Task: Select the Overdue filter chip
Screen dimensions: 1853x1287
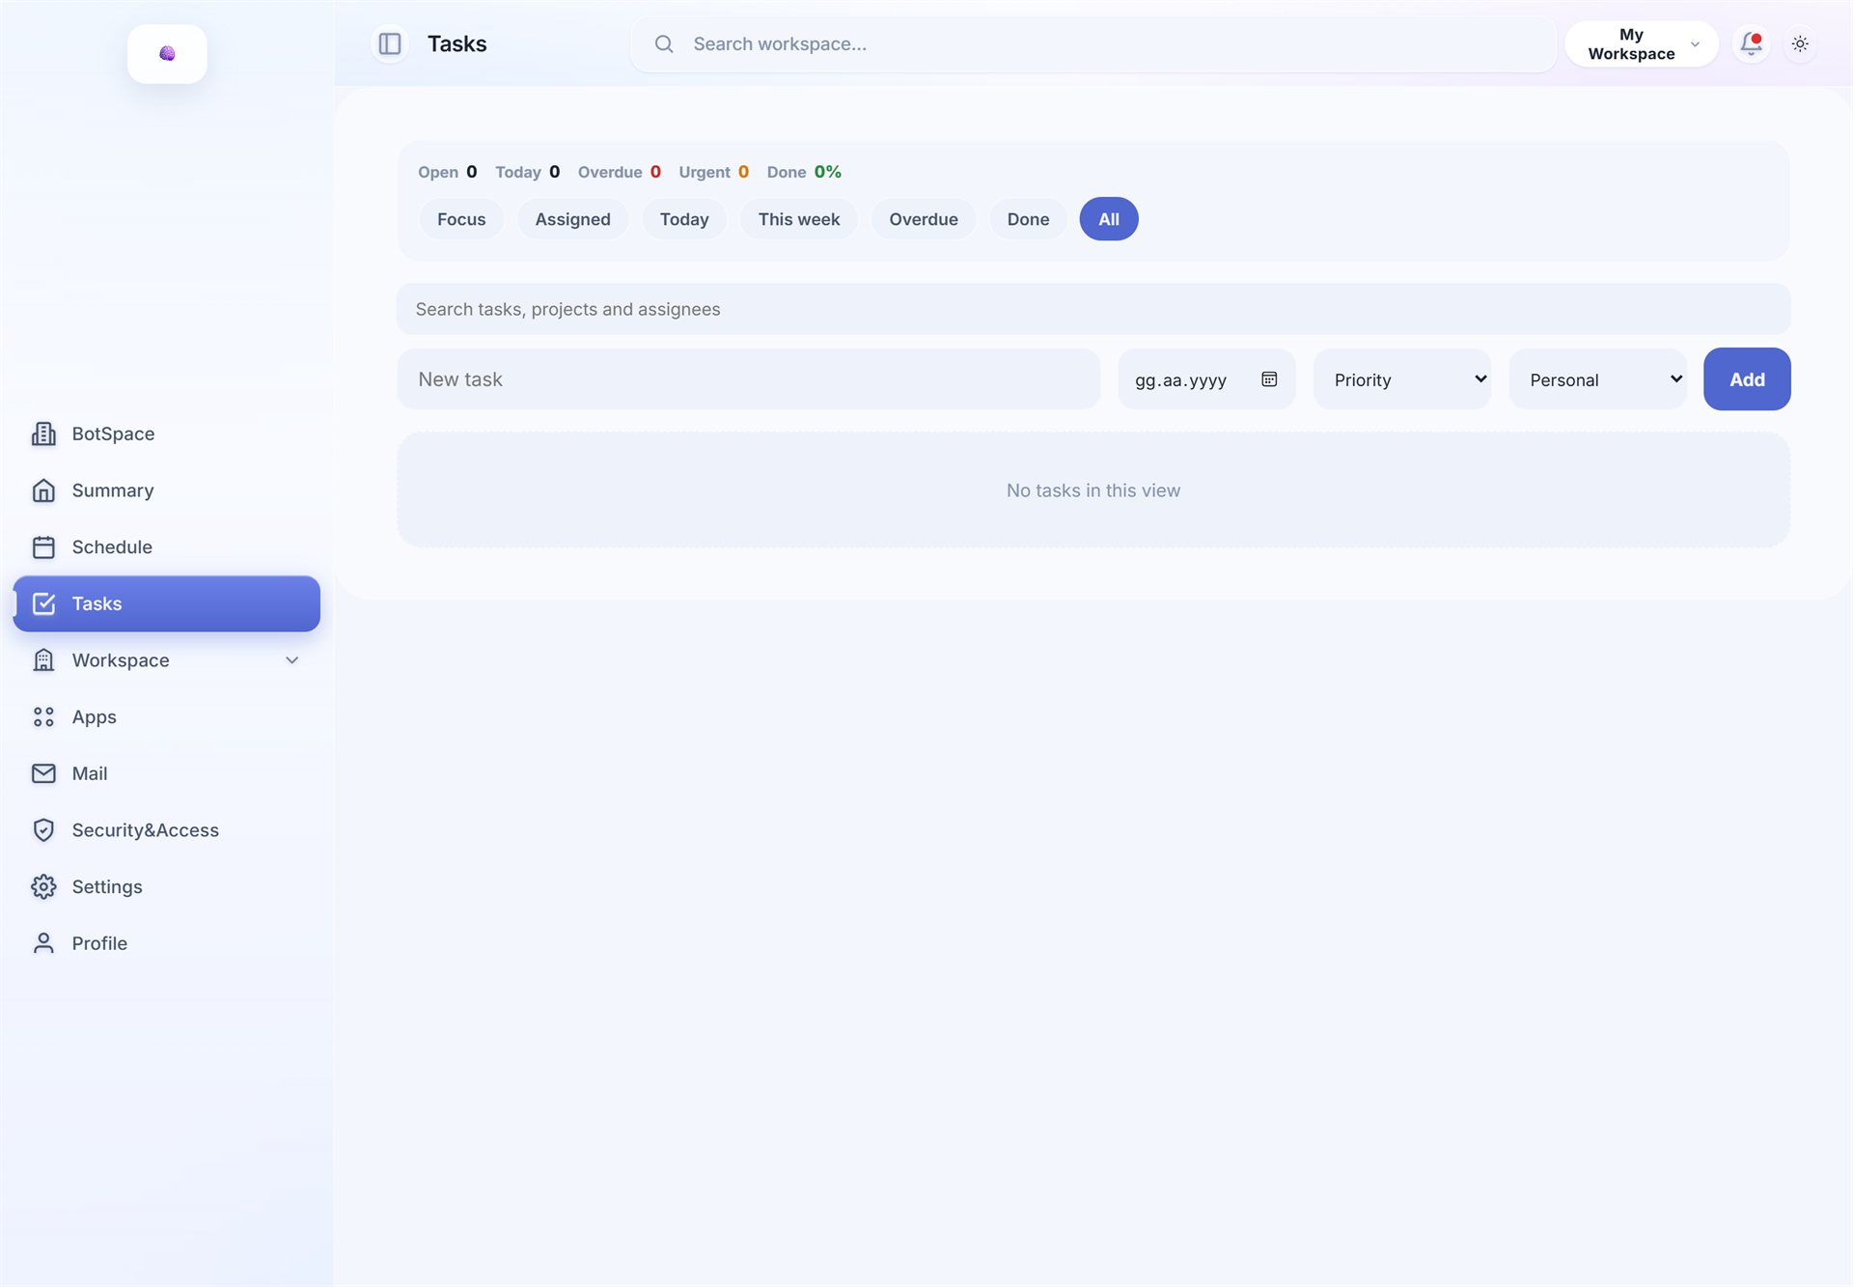Action: (x=924, y=219)
